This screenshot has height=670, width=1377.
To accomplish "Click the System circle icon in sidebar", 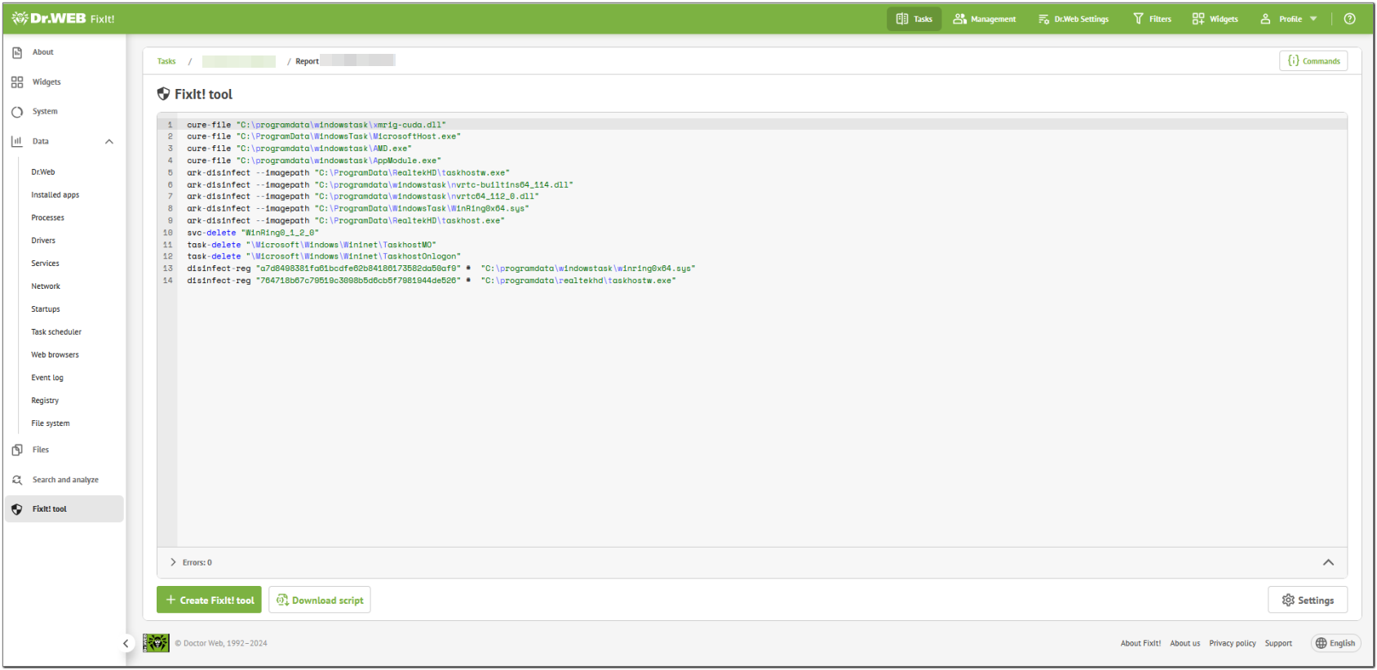I will (17, 112).
